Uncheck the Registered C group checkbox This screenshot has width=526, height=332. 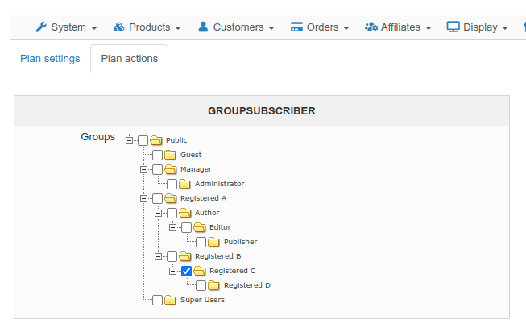187,271
